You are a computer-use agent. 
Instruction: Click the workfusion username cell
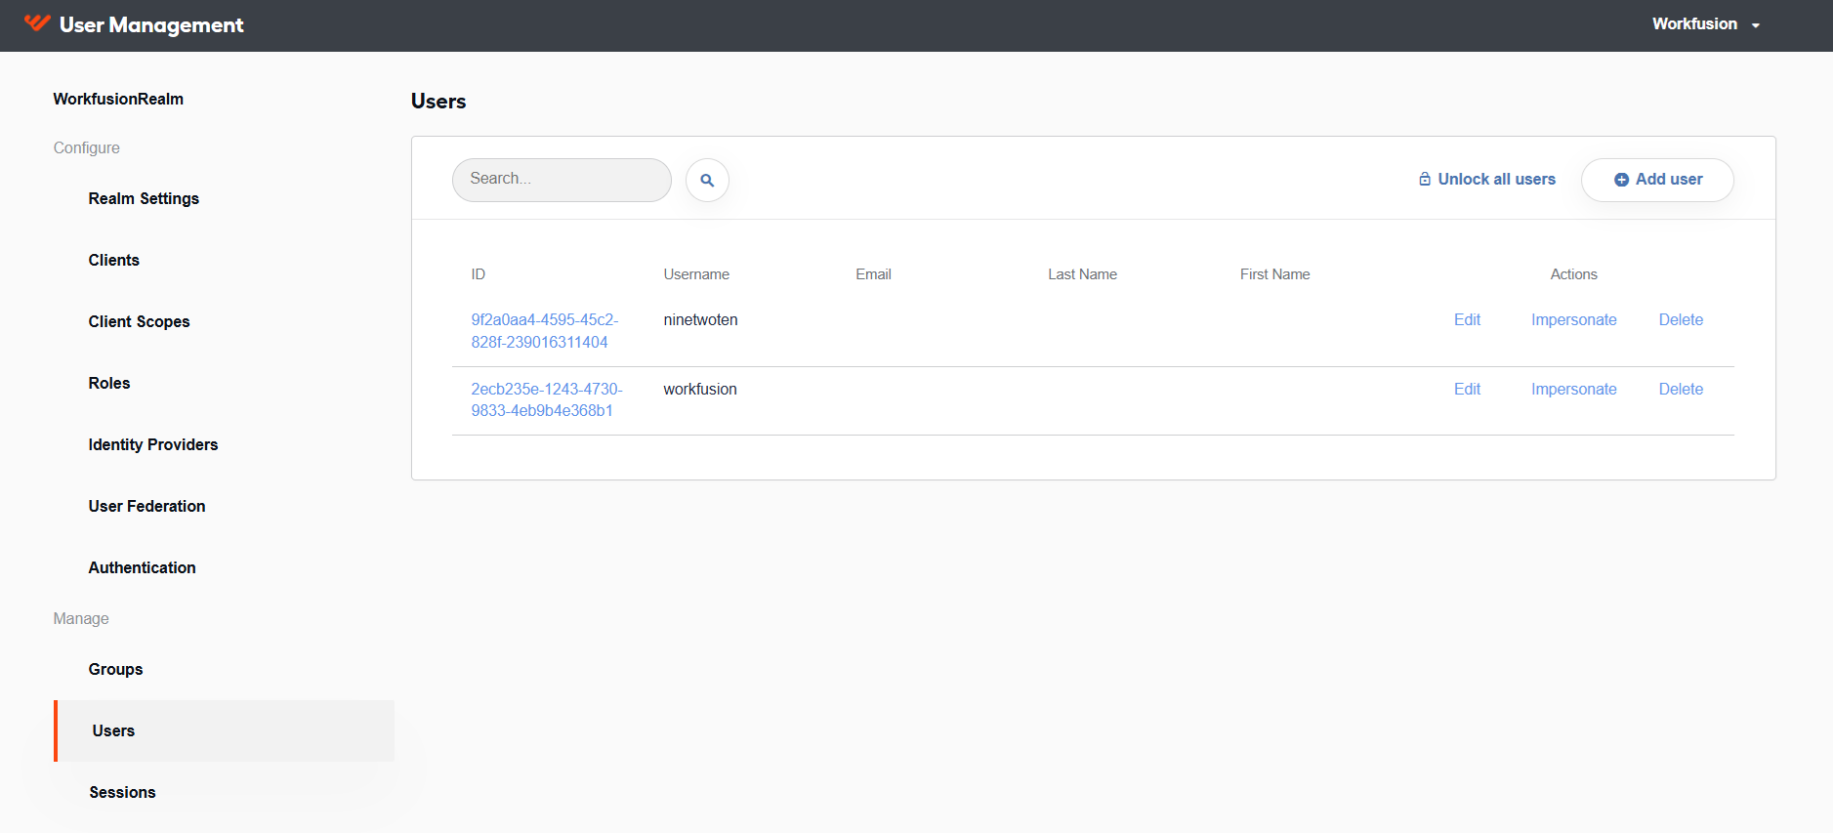(700, 390)
